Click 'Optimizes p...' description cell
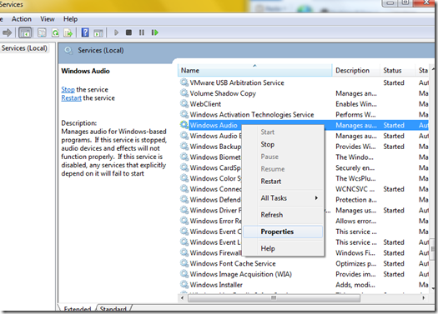Image resolution: width=438 pixels, height=314 pixels. click(356, 263)
